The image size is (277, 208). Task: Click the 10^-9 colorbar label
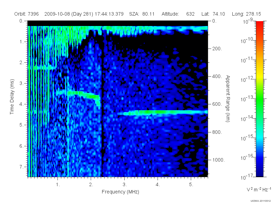click(248, 21)
